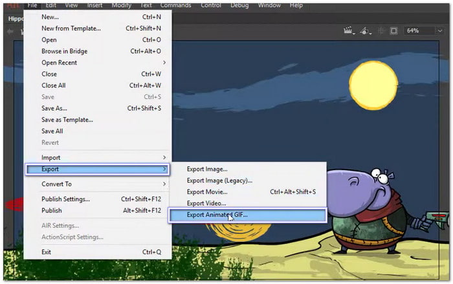453x284 pixels.
Task: Select Export Animated GIF...
Action: pos(248,215)
